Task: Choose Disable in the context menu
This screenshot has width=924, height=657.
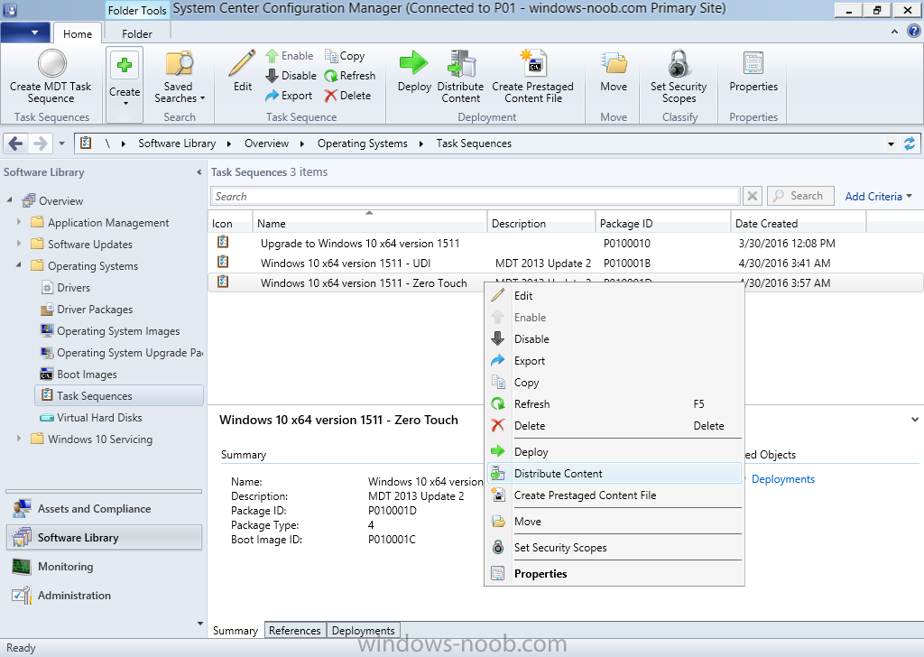Action: point(614,338)
